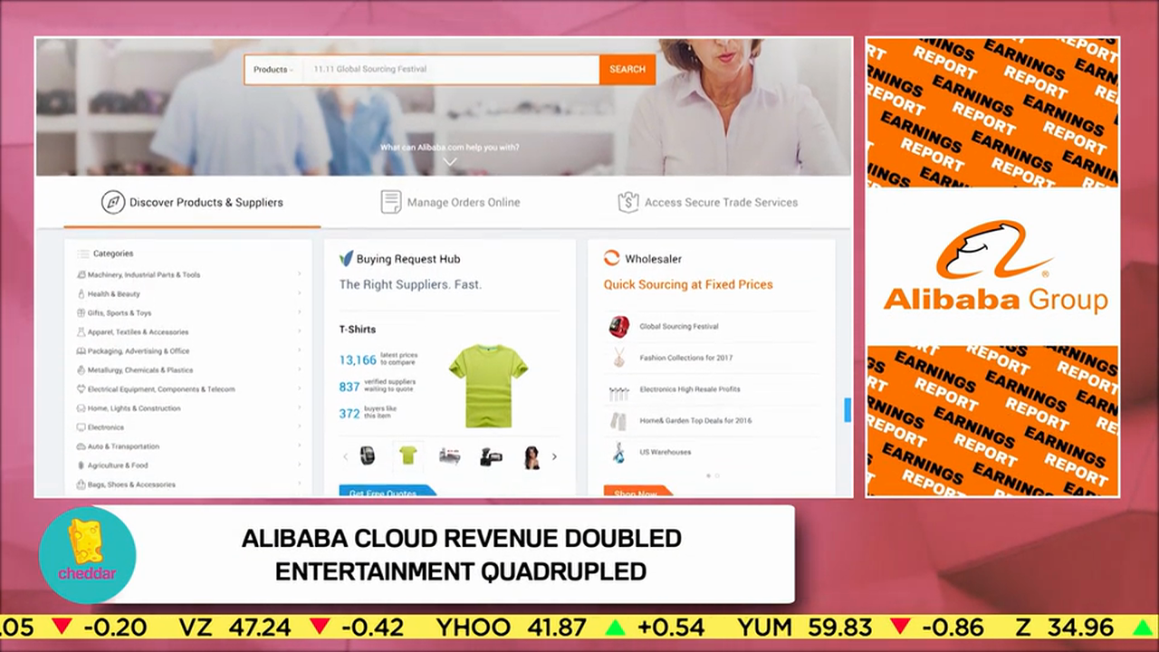Click the Health & Beauty category icon
Screen dimensions: 1159x652
81,293
